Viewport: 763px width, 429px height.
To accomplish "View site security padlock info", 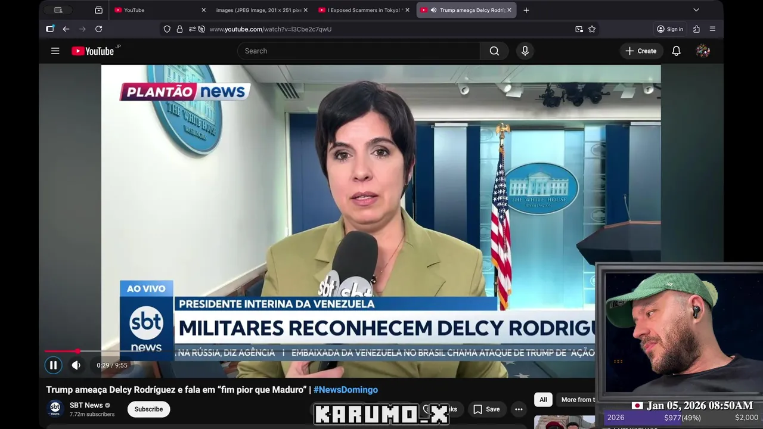I will [179, 29].
